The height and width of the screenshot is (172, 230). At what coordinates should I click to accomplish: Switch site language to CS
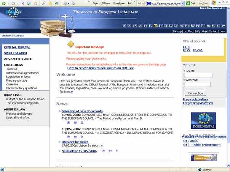[129, 26]
